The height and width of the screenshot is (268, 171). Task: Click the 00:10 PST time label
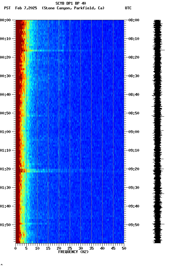(5, 39)
